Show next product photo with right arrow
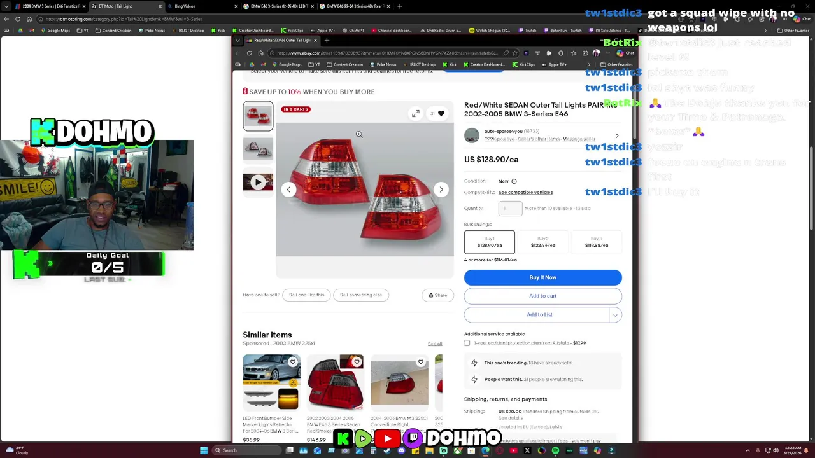815x458 pixels. 441,189
